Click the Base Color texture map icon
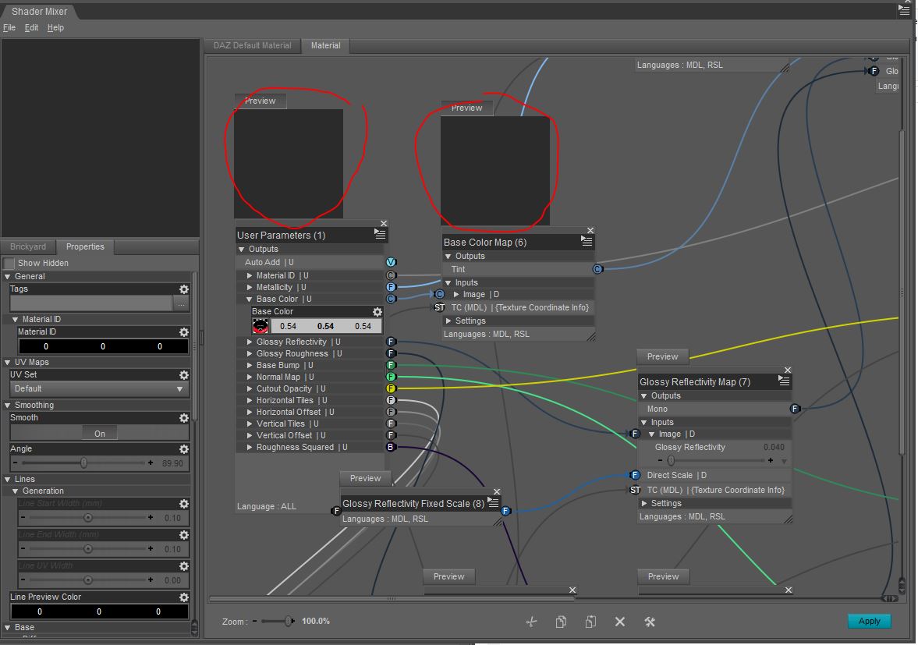Image resolution: width=918 pixels, height=645 pixels. pyautogui.click(x=261, y=326)
